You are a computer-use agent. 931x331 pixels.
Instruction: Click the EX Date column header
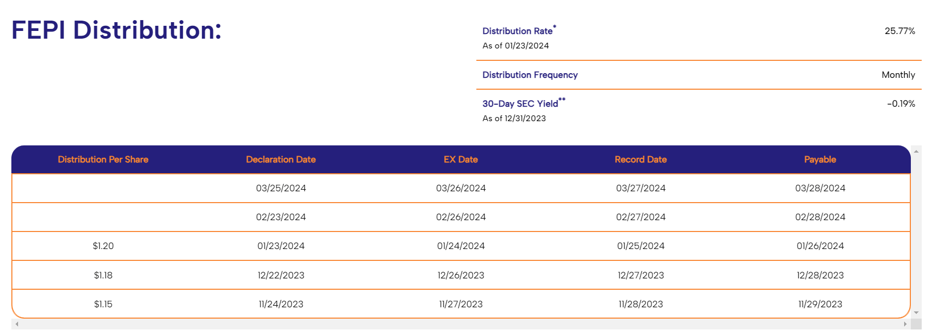460,160
